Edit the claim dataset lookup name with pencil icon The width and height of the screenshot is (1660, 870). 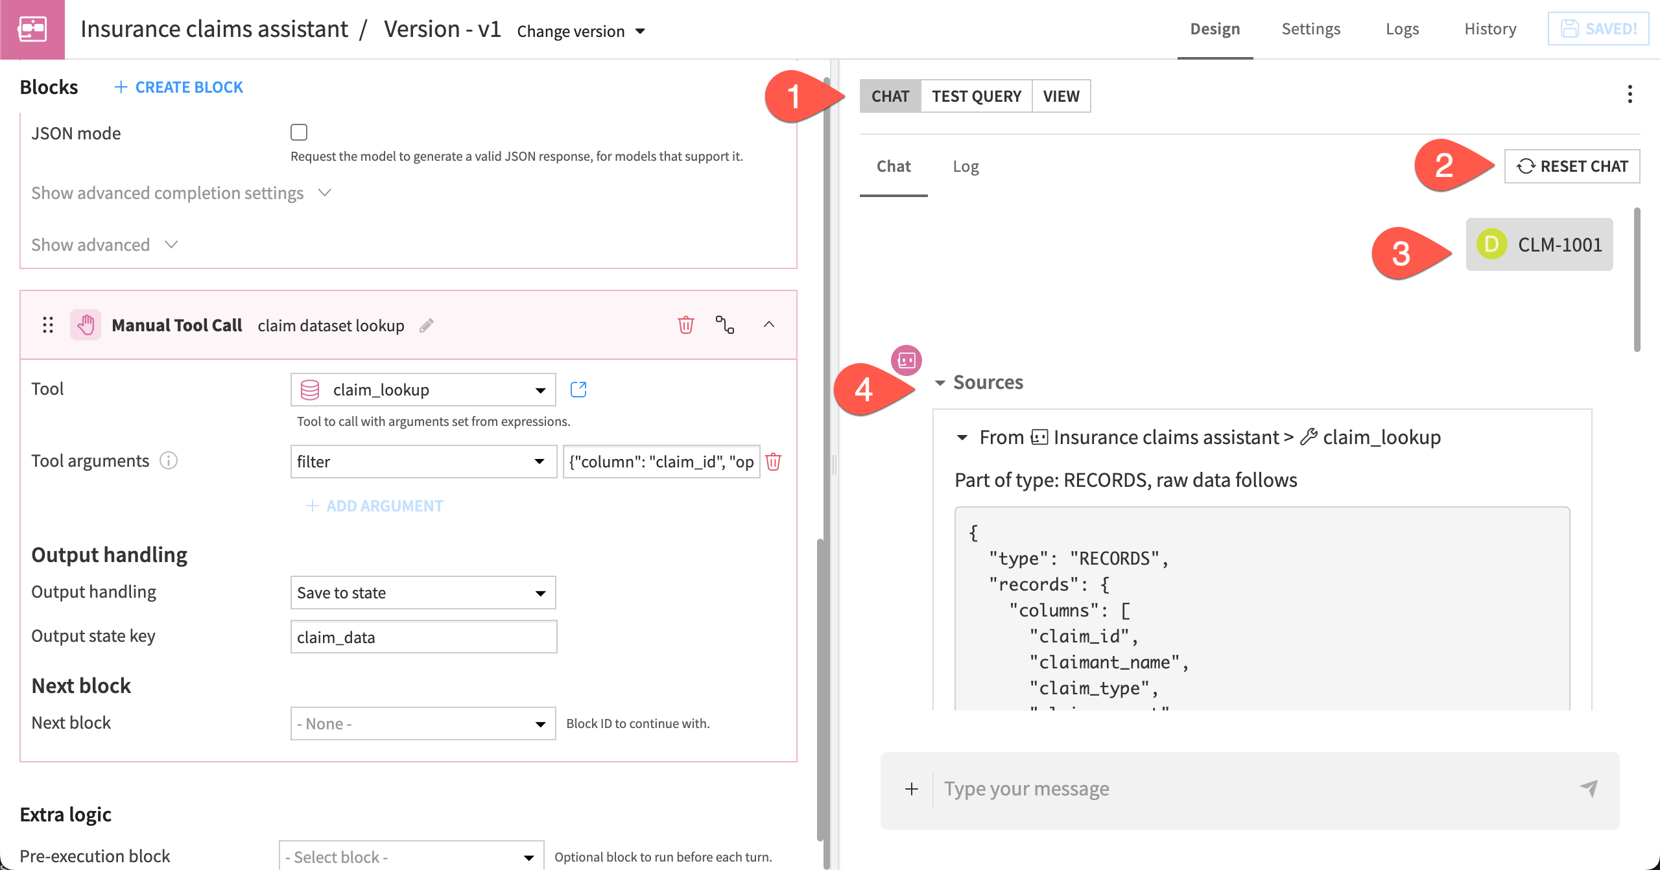pyautogui.click(x=426, y=326)
